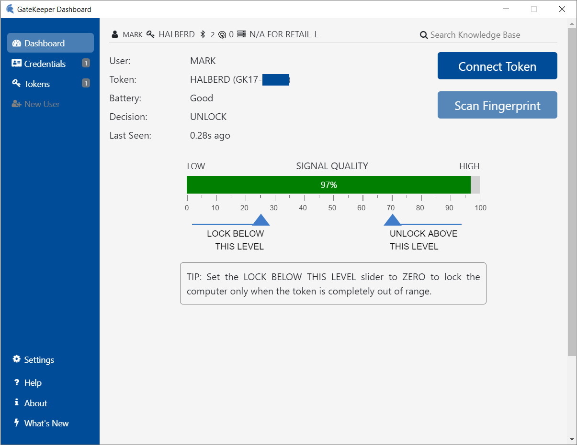Click the vertical scrollbar down arrow
Image resolution: width=577 pixels, height=445 pixels.
point(572,439)
